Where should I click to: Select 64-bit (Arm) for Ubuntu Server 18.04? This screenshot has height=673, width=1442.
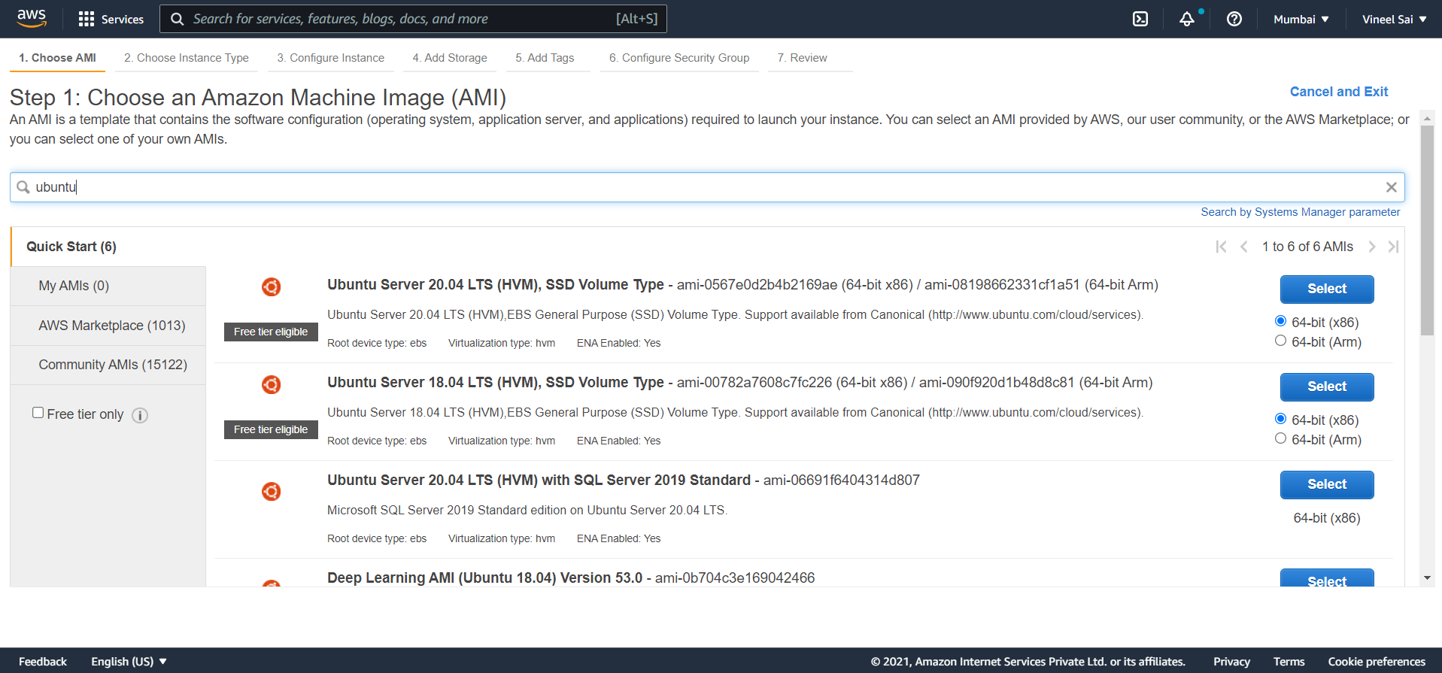[1280, 439]
